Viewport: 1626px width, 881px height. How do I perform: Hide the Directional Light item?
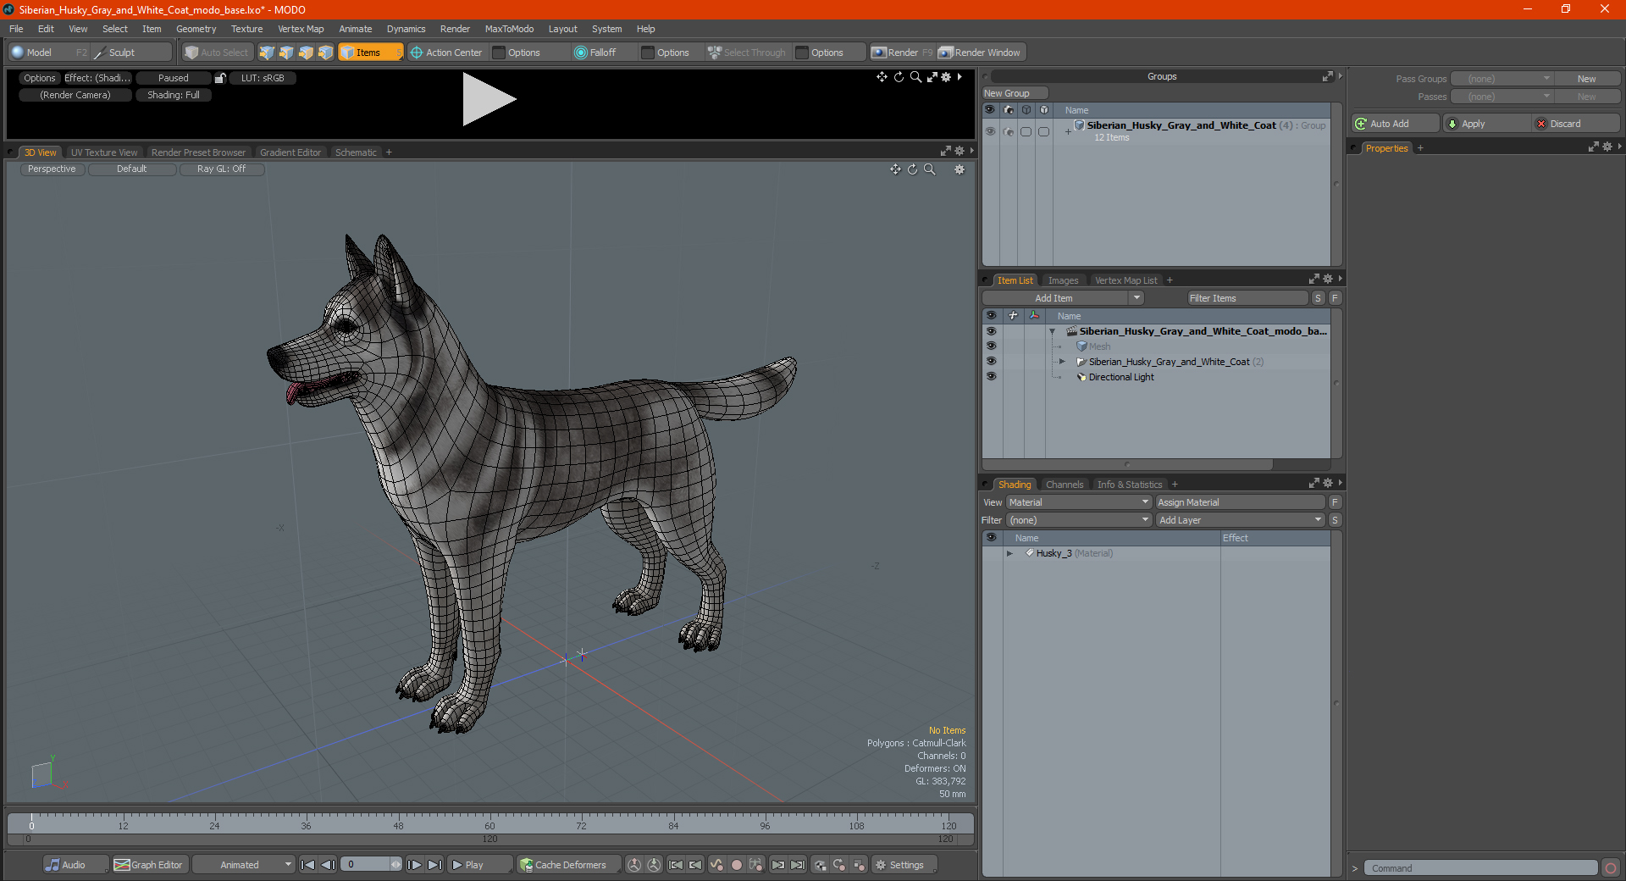pyautogui.click(x=991, y=377)
